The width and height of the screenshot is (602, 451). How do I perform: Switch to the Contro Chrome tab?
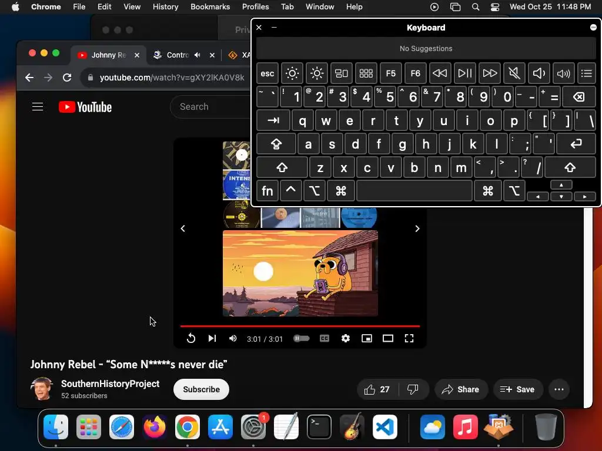point(176,55)
